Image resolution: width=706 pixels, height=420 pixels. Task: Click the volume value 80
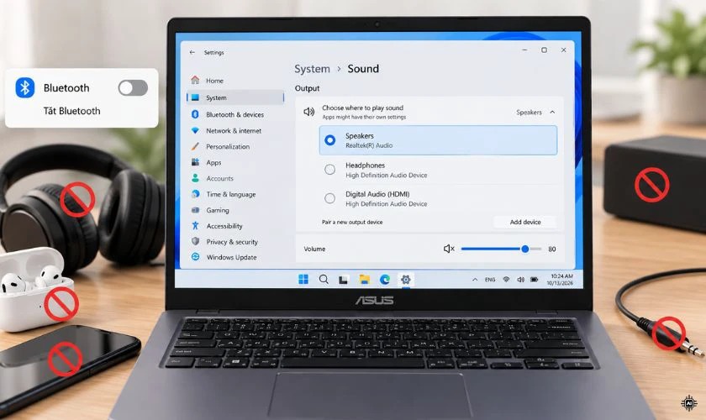[x=552, y=249]
